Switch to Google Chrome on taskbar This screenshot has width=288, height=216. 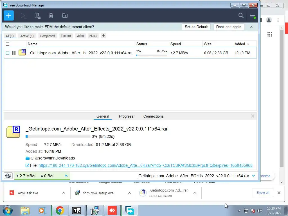coord(60,210)
